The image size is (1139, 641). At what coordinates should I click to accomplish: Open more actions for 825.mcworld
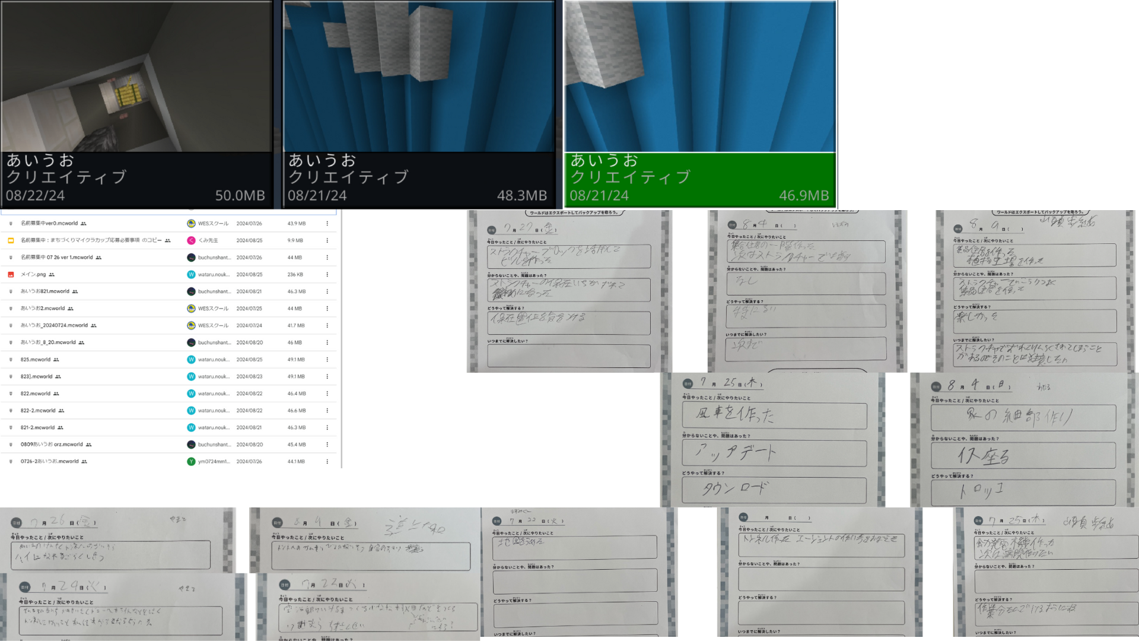coord(327,360)
